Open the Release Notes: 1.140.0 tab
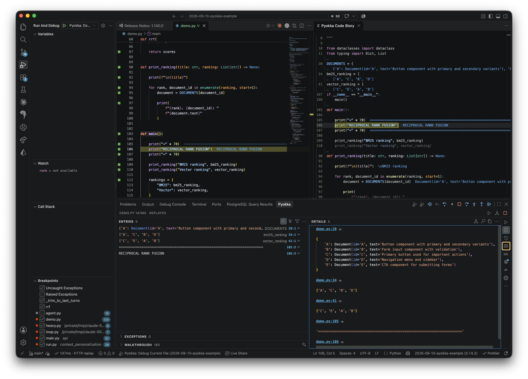This screenshot has height=379, width=528. click(x=144, y=26)
